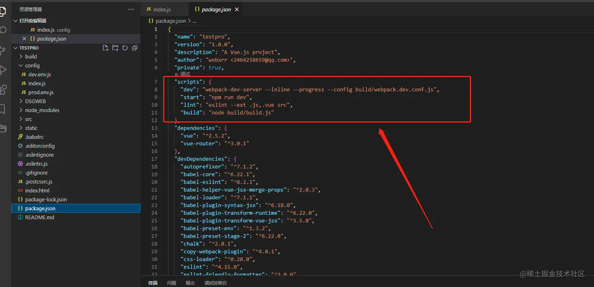Select package.json in the file tree
This screenshot has height=287, width=594.
(x=75, y=209)
